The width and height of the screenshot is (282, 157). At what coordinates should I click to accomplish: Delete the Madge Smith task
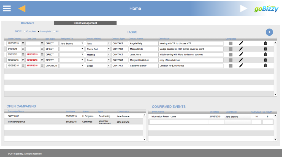point(265,49)
